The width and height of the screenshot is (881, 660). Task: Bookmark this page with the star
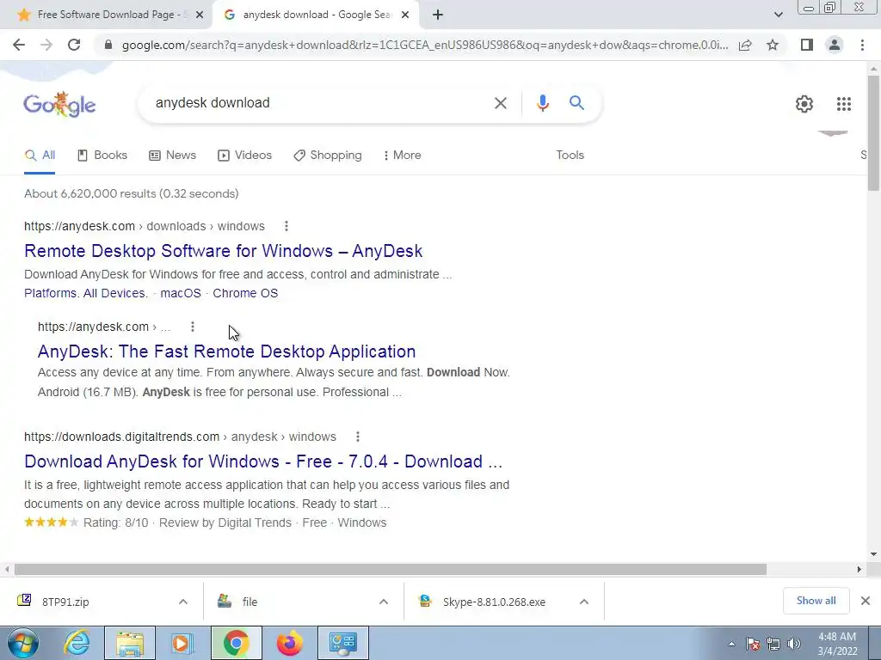(x=773, y=45)
